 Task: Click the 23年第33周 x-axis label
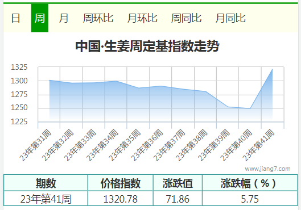point(80,145)
